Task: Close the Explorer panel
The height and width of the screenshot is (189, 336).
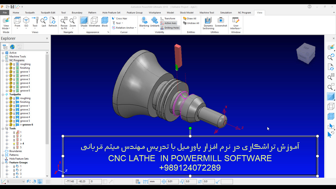Action: click(47, 38)
